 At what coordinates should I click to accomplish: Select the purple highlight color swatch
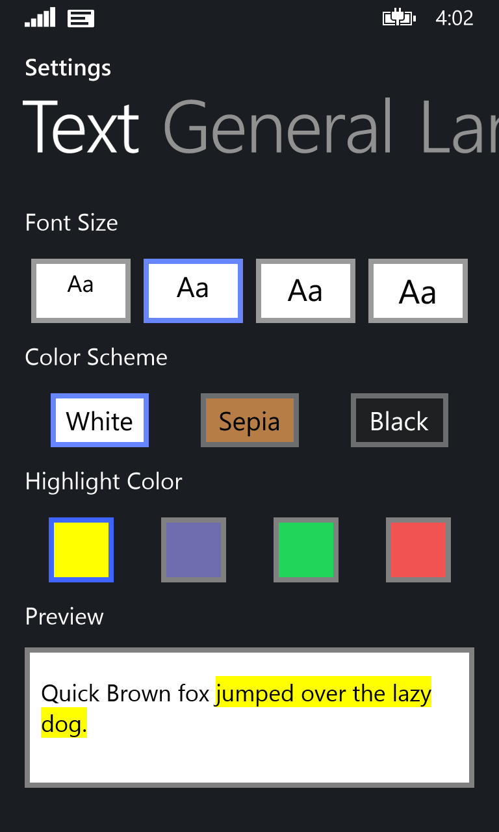point(194,550)
